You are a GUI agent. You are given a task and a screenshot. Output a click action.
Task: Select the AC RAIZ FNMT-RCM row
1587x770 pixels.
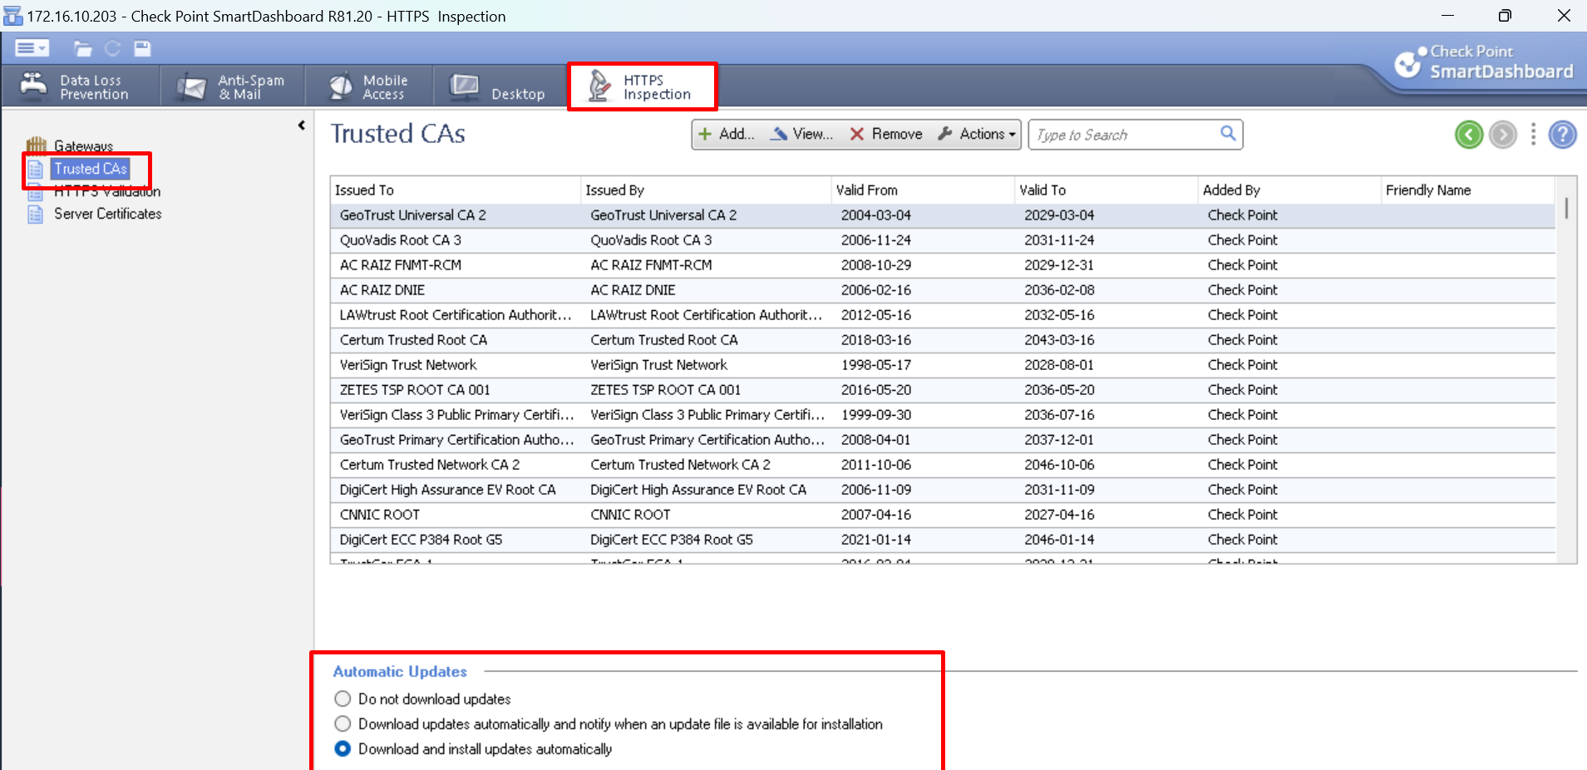click(x=943, y=265)
